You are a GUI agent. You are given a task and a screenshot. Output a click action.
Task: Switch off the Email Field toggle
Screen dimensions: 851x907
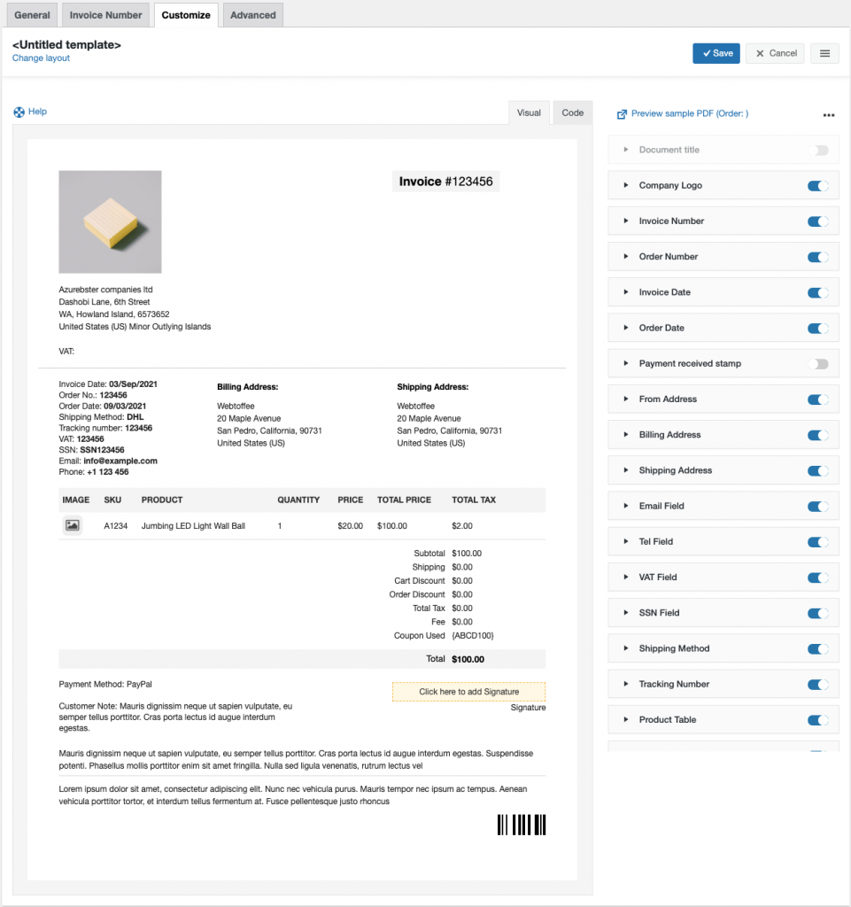[818, 507]
